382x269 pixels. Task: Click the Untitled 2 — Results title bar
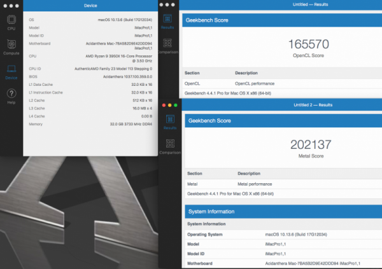282,105
